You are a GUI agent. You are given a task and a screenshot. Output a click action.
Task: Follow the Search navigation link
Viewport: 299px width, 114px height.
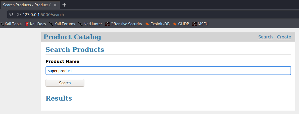pyautogui.click(x=265, y=37)
